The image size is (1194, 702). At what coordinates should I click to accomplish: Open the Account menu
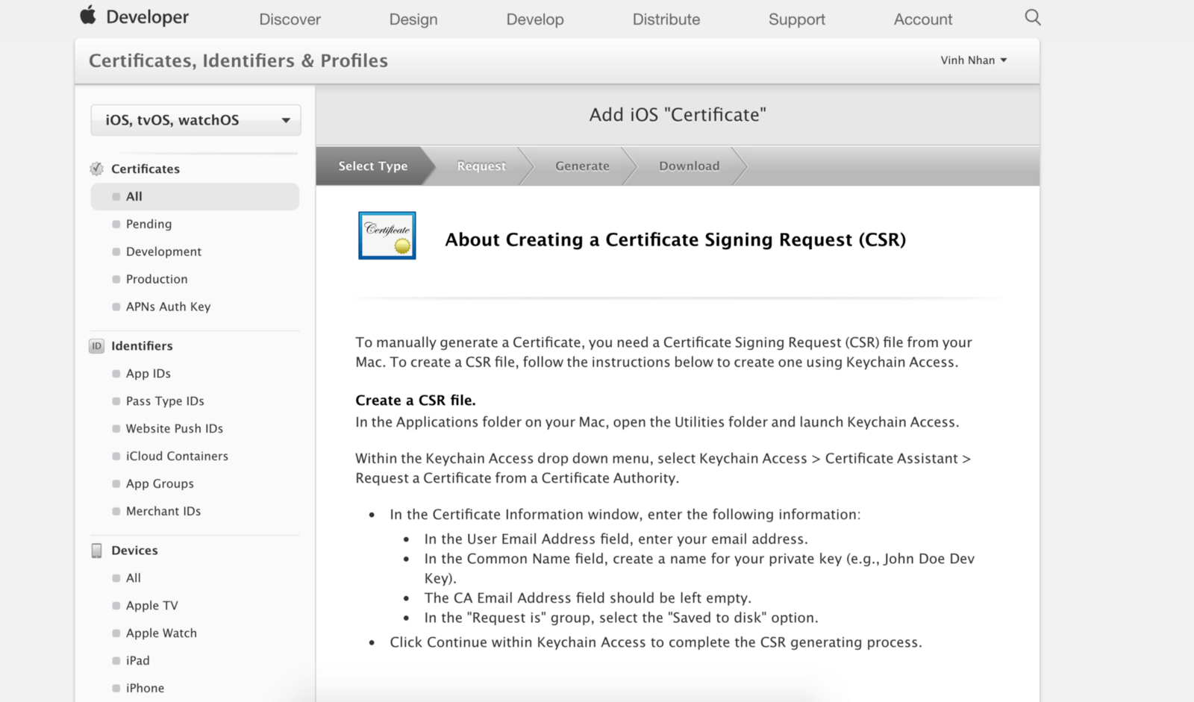click(923, 19)
